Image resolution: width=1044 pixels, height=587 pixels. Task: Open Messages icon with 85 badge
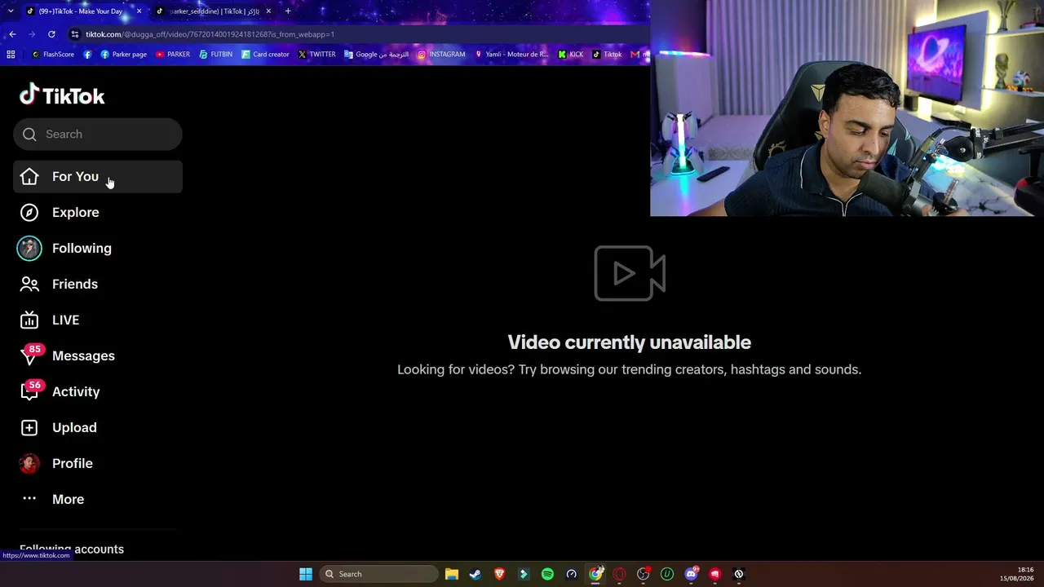click(x=30, y=355)
